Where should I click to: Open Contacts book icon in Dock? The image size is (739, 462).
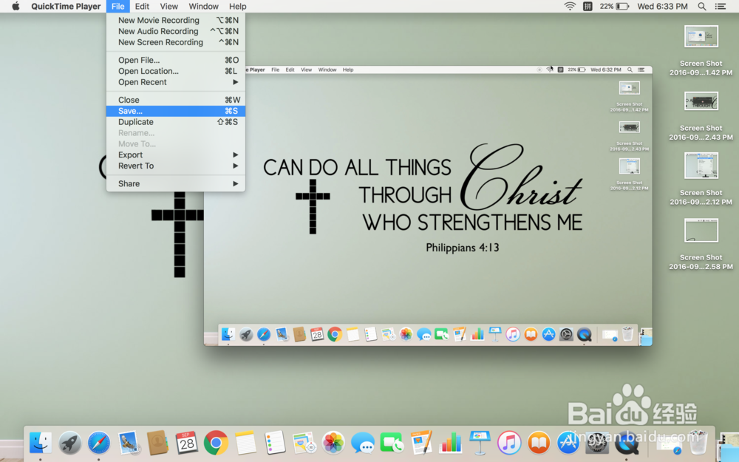coord(157,443)
